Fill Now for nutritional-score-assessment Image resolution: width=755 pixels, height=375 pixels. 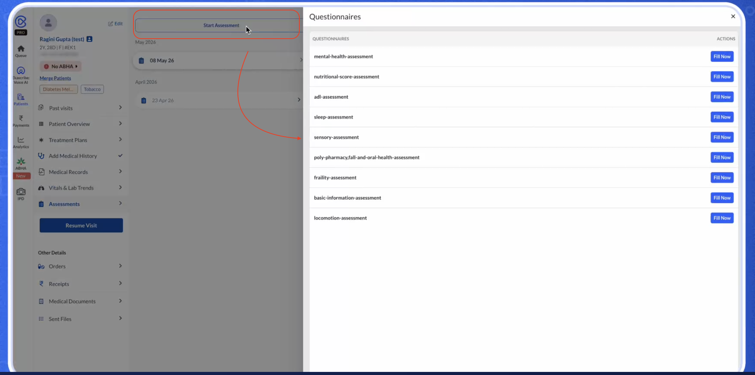(722, 77)
